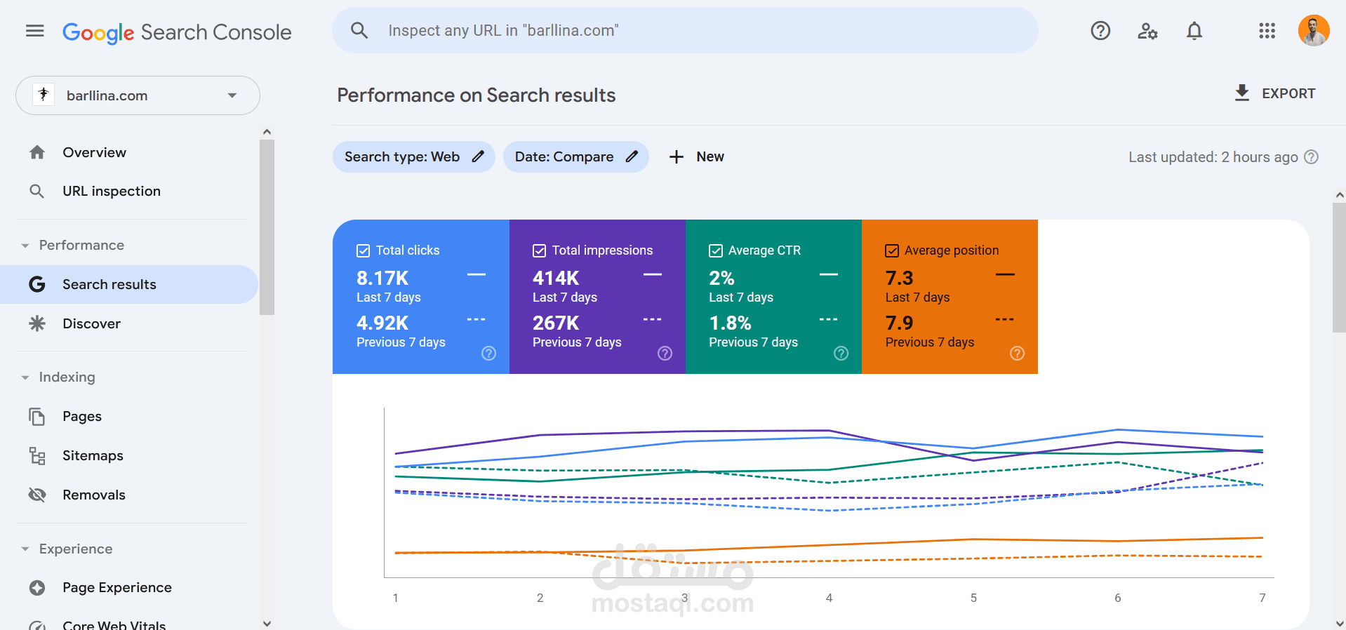Click the Pages documents icon
This screenshot has height=630, width=1346.
37,416
